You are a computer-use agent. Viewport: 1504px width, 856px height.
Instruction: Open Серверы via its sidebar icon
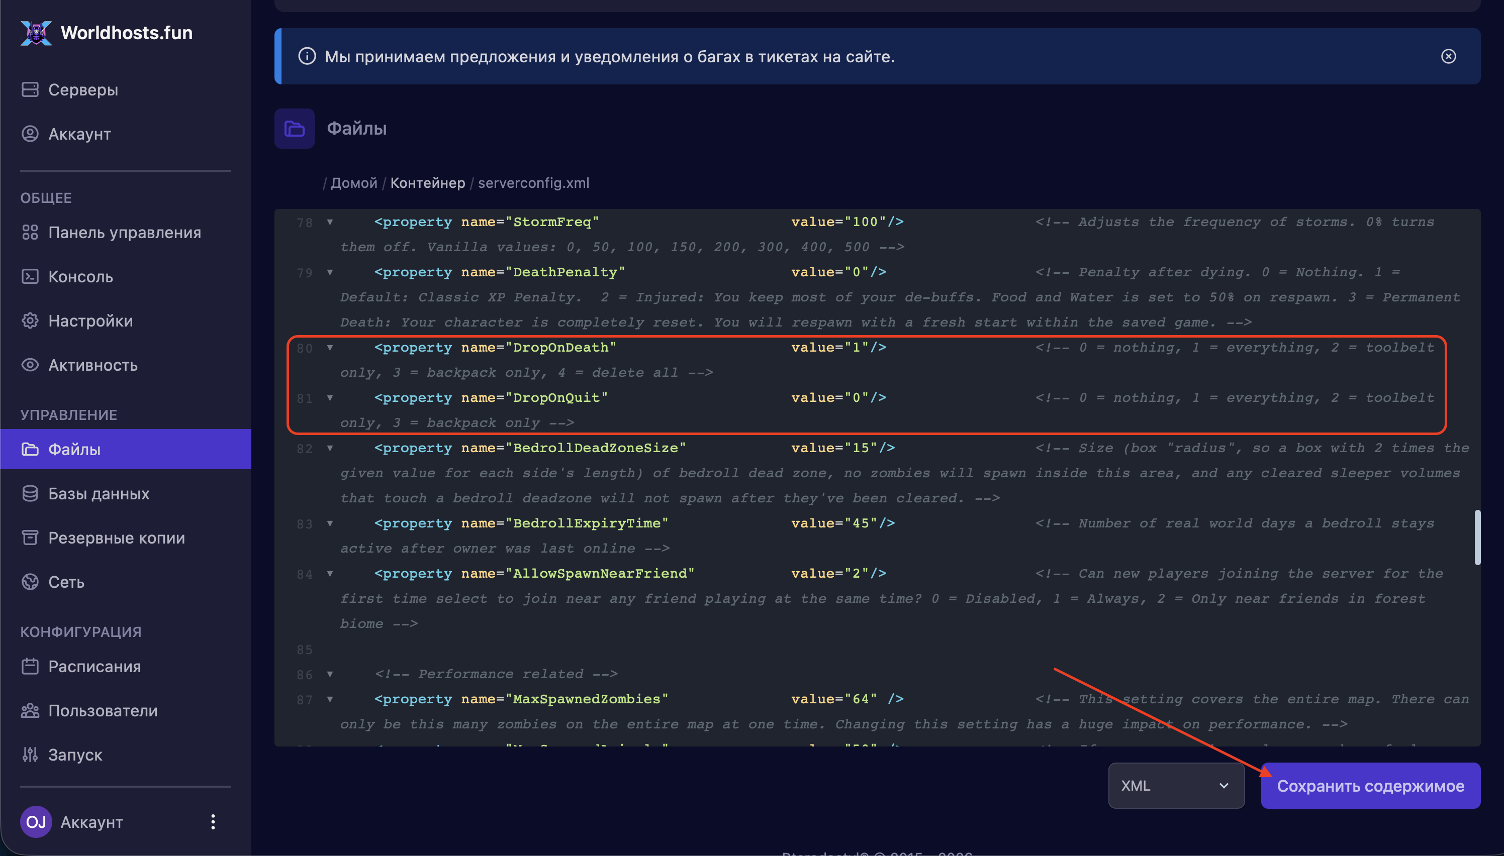[30, 89]
